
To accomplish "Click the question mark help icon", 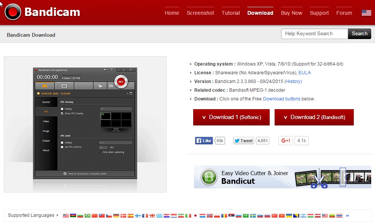I will (111, 70).
